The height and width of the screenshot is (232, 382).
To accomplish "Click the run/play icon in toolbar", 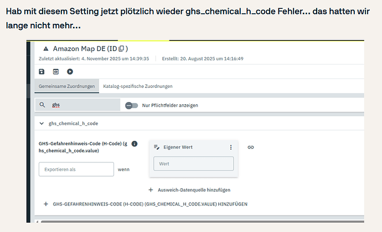I will point(70,71).
